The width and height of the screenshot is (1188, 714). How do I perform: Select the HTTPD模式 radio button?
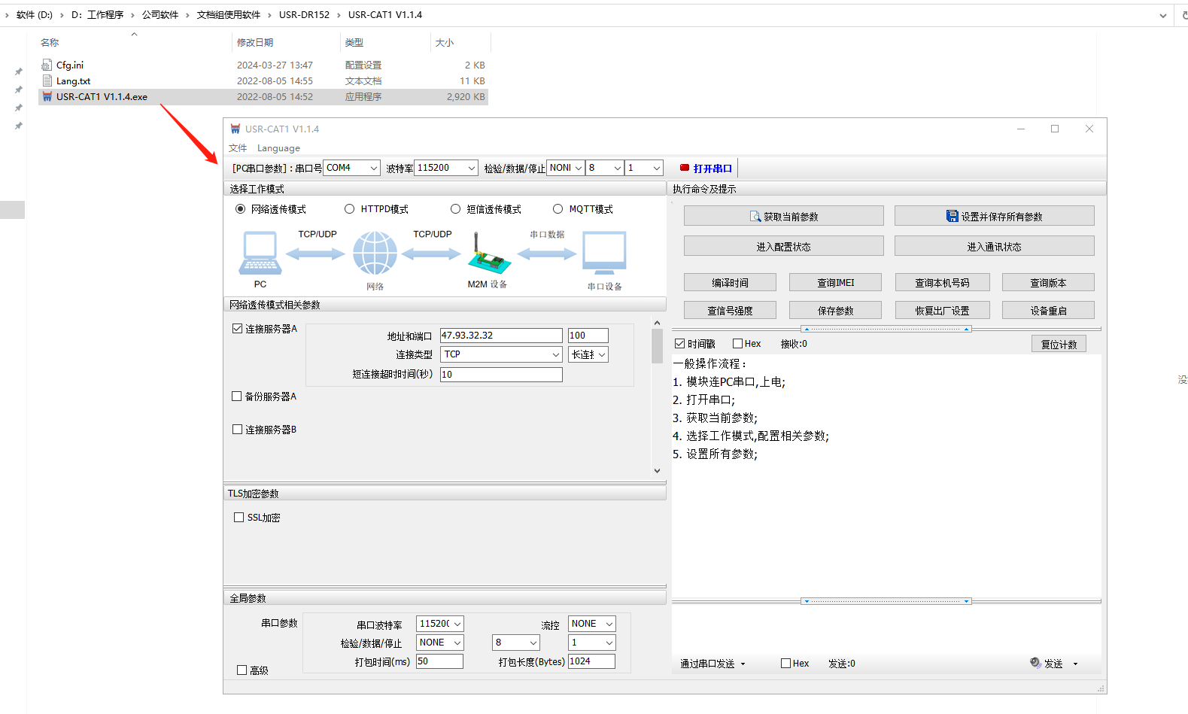[349, 209]
